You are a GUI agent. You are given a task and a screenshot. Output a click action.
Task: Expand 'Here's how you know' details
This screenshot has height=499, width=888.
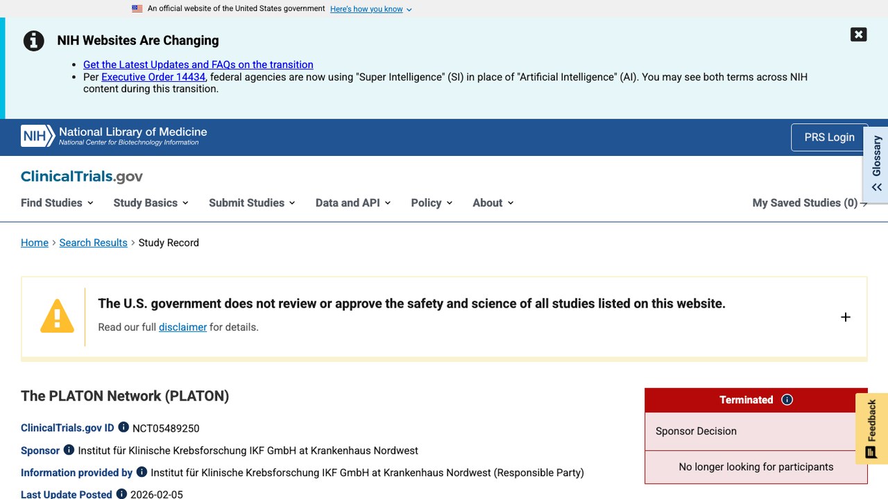(x=371, y=9)
